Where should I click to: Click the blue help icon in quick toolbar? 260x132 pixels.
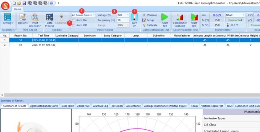[x=51, y=3]
